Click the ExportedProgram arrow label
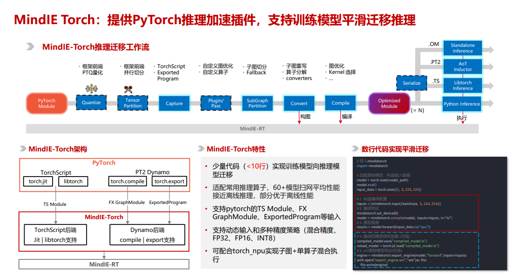Screen dimensions: 517x275 pyautogui.click(x=168, y=203)
